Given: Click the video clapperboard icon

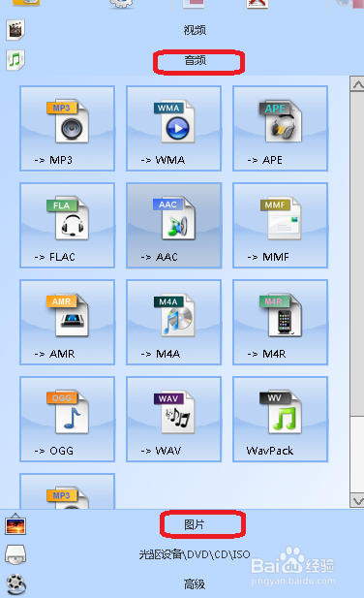Looking at the screenshot, I should tap(15, 30).
